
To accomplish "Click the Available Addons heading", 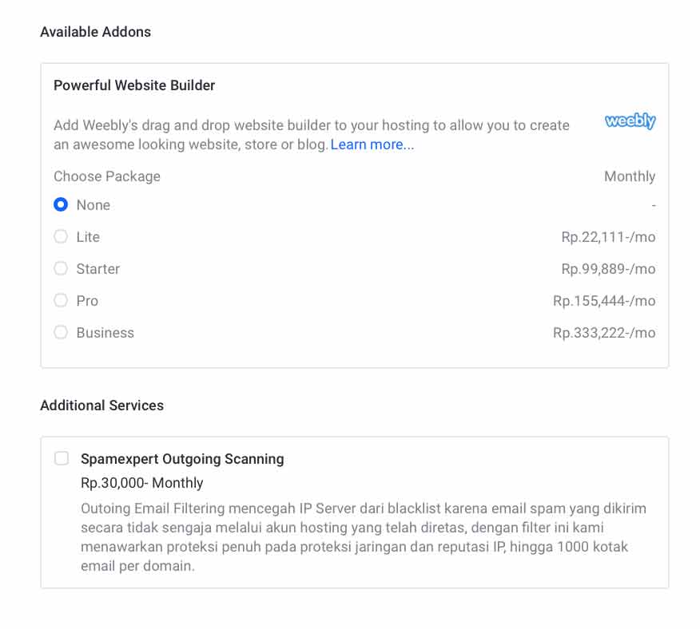I will point(95,32).
